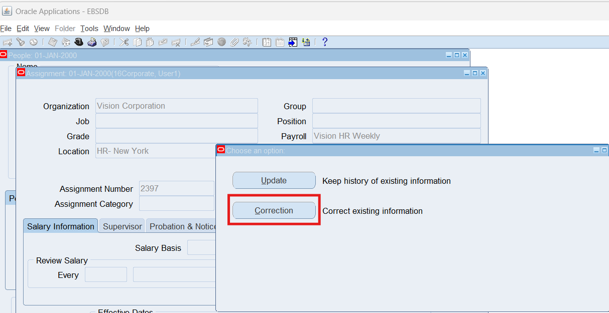Open the Tools menu
Screen dimensions: 609x313
(x=89, y=29)
